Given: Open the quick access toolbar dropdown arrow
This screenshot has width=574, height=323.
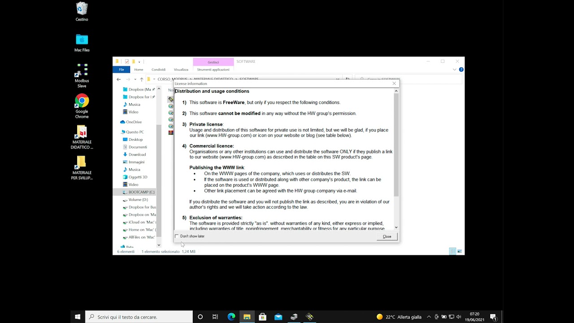Looking at the screenshot, I should [x=139, y=61].
